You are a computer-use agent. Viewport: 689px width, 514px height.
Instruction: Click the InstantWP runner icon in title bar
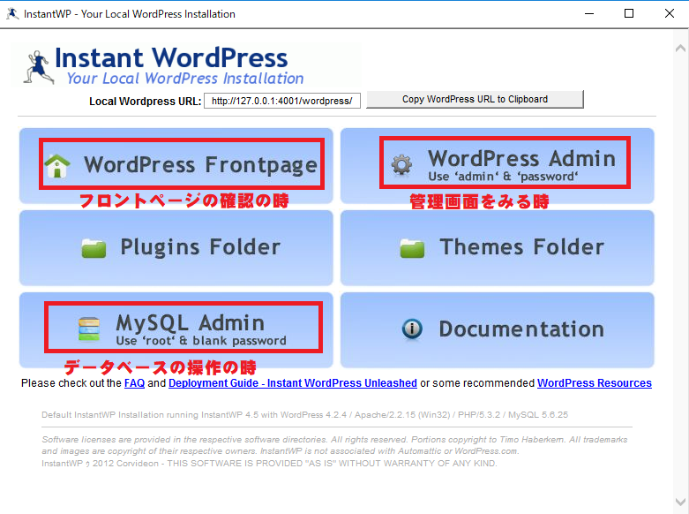pos(12,14)
